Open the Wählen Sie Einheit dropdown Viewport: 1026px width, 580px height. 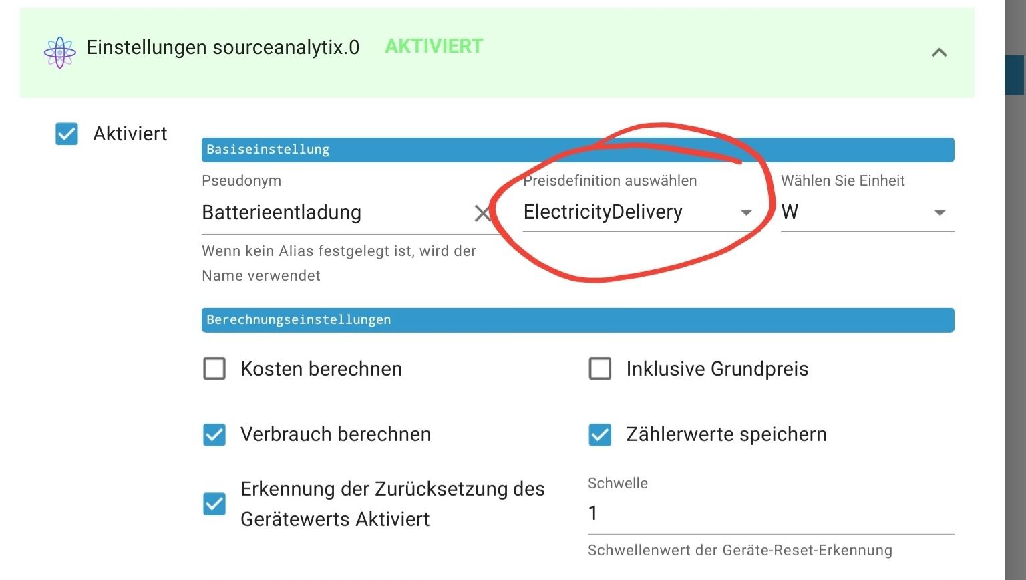(855, 212)
